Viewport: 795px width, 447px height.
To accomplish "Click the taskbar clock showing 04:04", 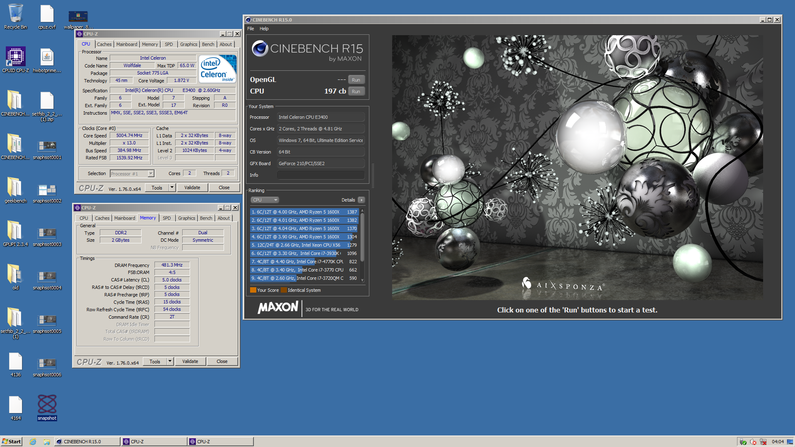I will (x=778, y=442).
